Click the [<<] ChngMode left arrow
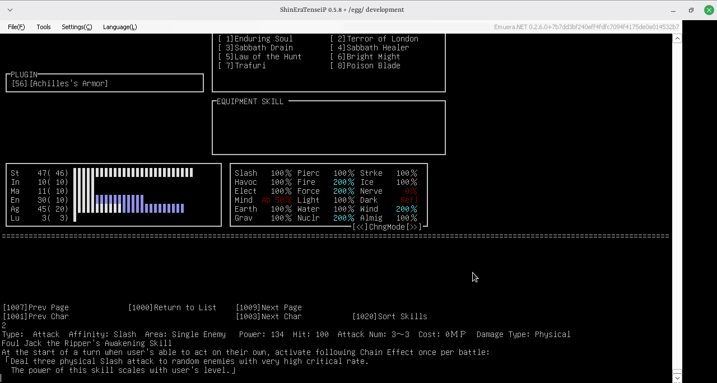Image resolution: width=717 pixels, height=383 pixels. click(360, 227)
